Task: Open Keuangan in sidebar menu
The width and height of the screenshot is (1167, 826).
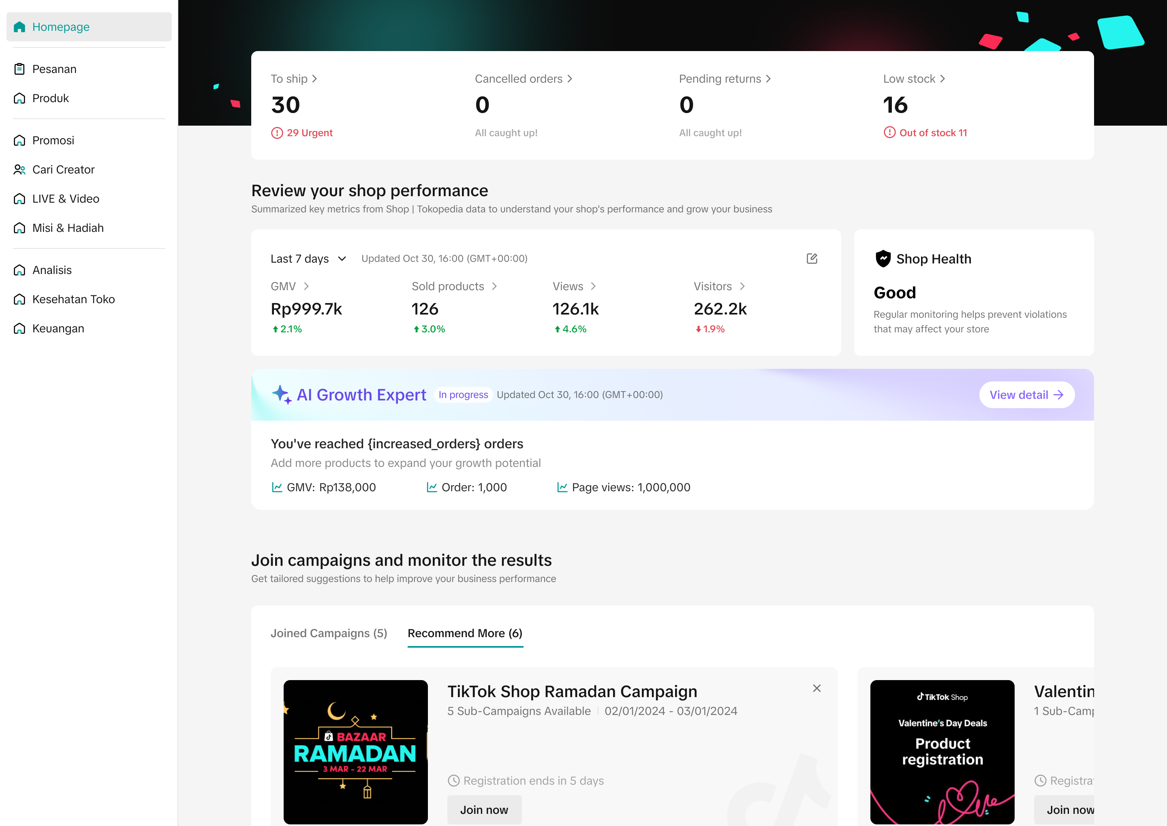Action: tap(58, 329)
